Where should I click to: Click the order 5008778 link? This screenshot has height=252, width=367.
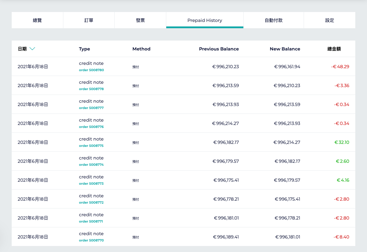pyautogui.click(x=91, y=89)
